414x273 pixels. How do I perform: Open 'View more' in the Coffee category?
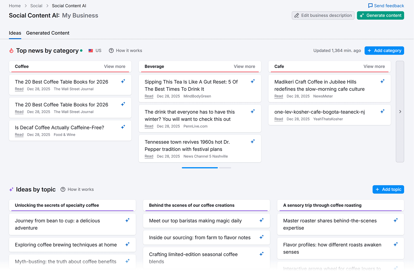115,67
